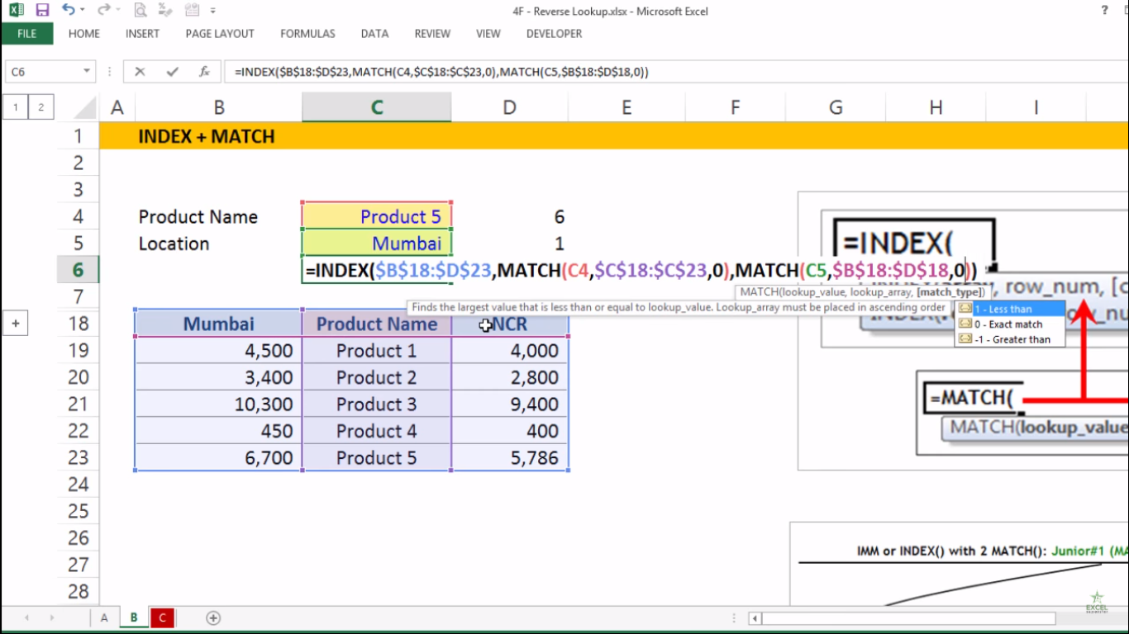This screenshot has width=1129, height=634.
Task: Select column C header
Action: 376,106
